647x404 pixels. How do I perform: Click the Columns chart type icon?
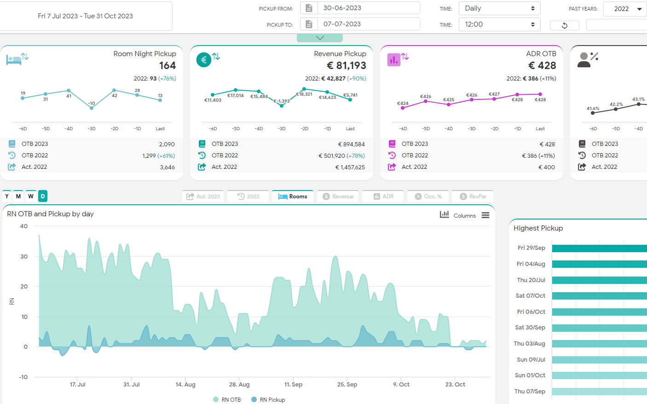445,215
